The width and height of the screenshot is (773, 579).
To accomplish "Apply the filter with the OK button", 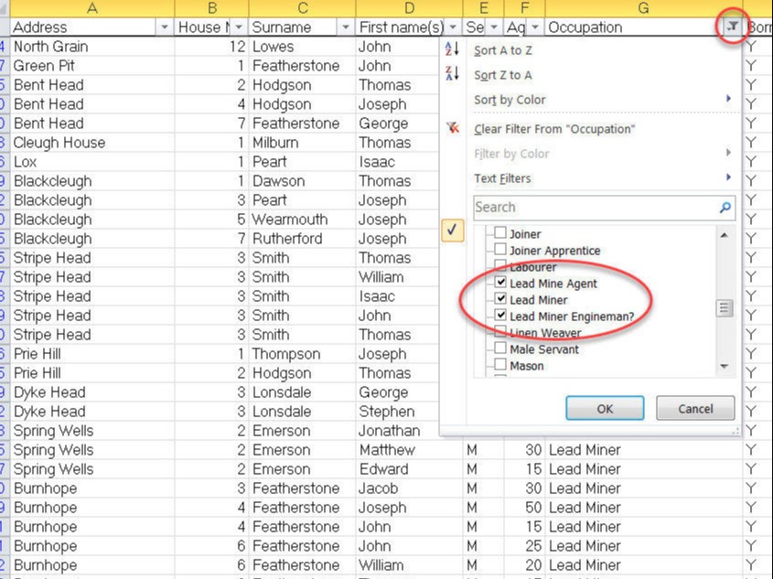I will point(604,408).
